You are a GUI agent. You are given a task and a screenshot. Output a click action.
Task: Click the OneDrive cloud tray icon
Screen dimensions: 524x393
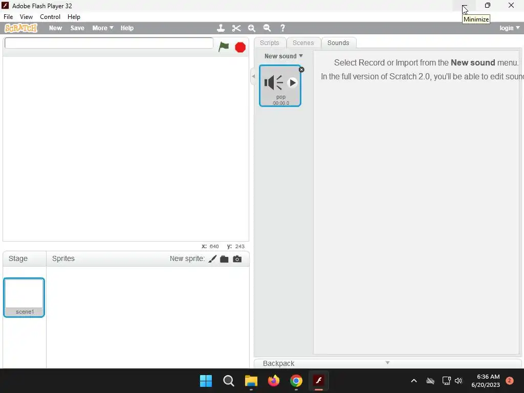coord(430,381)
